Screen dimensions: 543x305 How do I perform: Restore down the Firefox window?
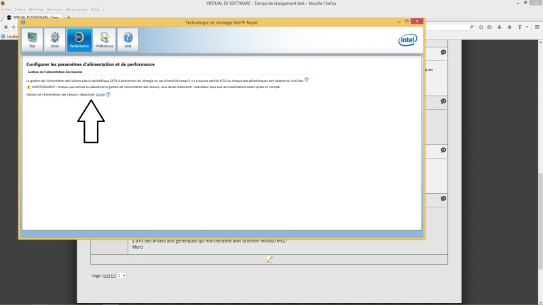pos(525,3)
